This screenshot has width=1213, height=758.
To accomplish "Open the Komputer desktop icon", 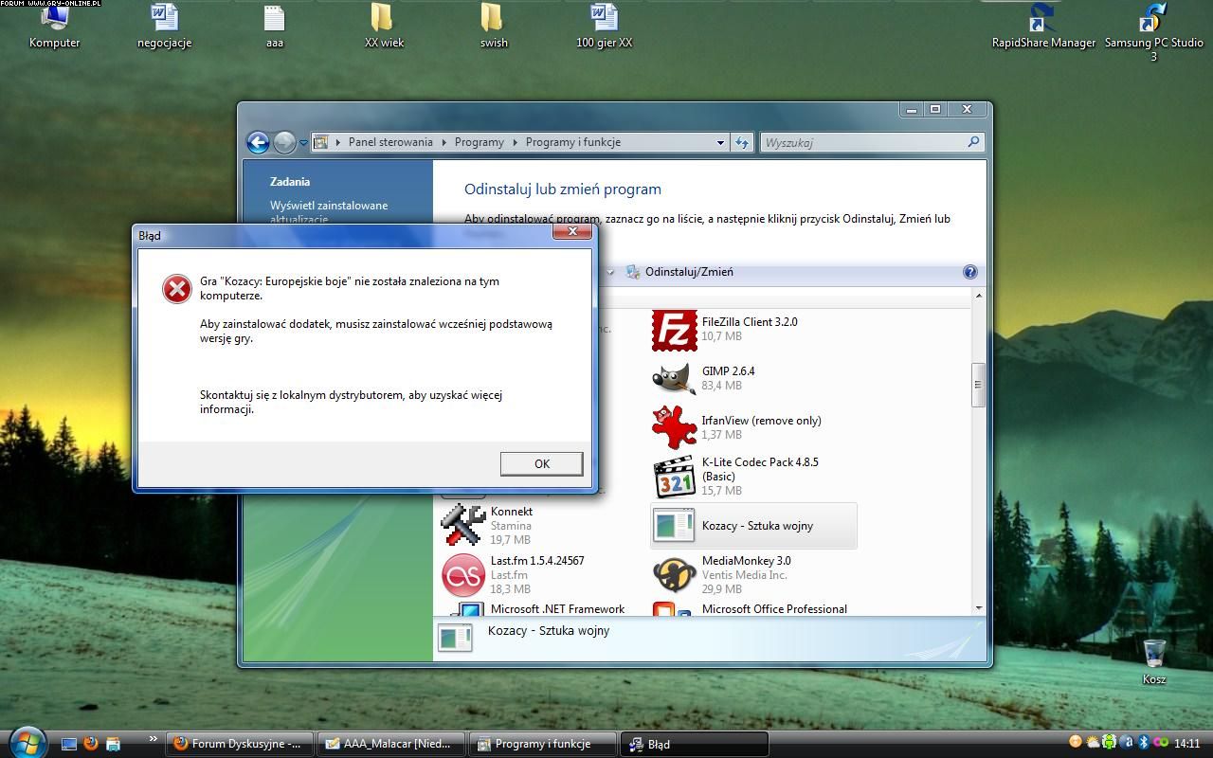I will click(x=55, y=27).
